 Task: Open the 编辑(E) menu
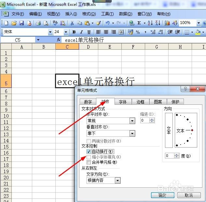point(35,14)
